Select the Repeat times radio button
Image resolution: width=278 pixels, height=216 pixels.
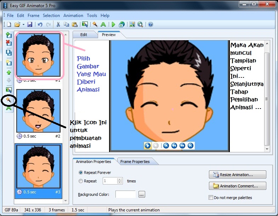point(81,181)
